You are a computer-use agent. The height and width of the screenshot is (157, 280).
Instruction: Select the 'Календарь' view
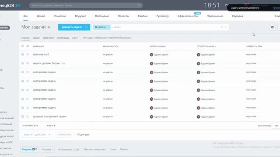tap(63, 38)
